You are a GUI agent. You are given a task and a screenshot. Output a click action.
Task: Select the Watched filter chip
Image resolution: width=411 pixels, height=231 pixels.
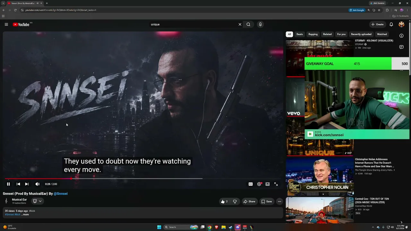(x=382, y=34)
